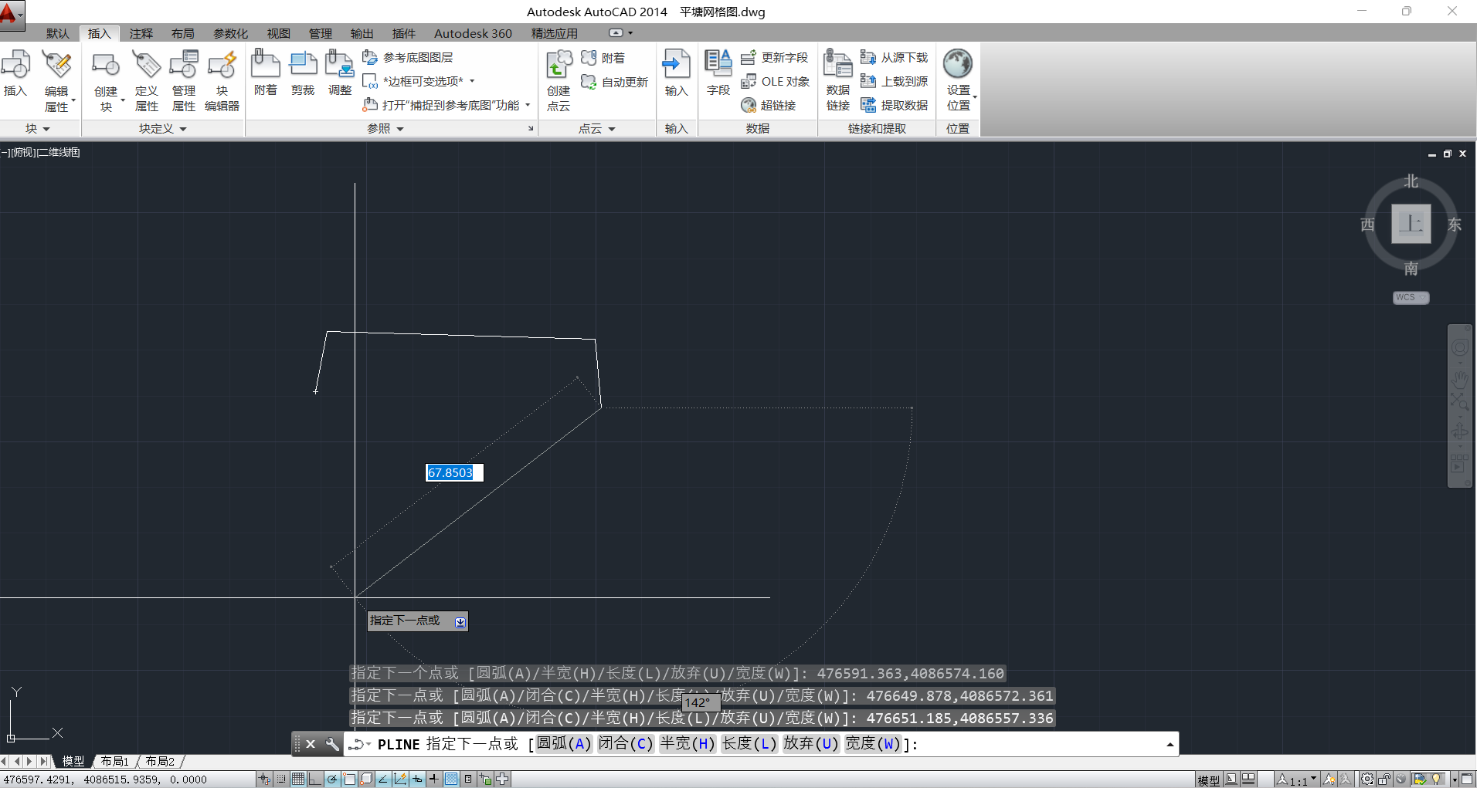This screenshot has height=788, width=1477.
Task: Click point cloud Auto Update (自动更新)
Action: [x=614, y=82]
